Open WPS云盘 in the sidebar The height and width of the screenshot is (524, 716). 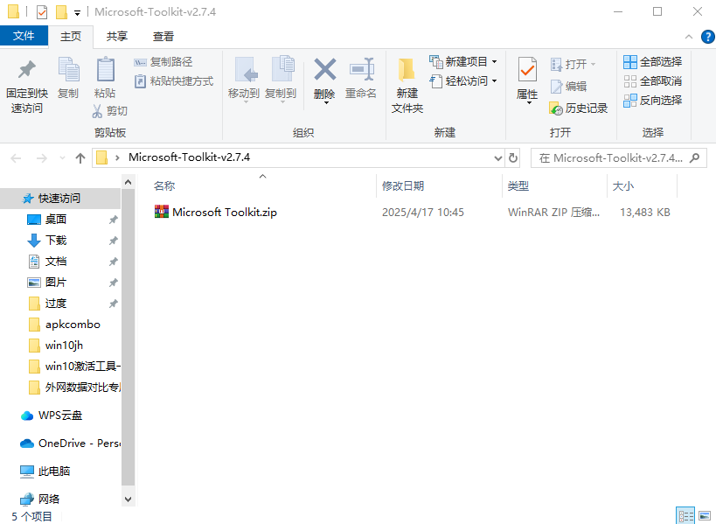pyautogui.click(x=60, y=416)
